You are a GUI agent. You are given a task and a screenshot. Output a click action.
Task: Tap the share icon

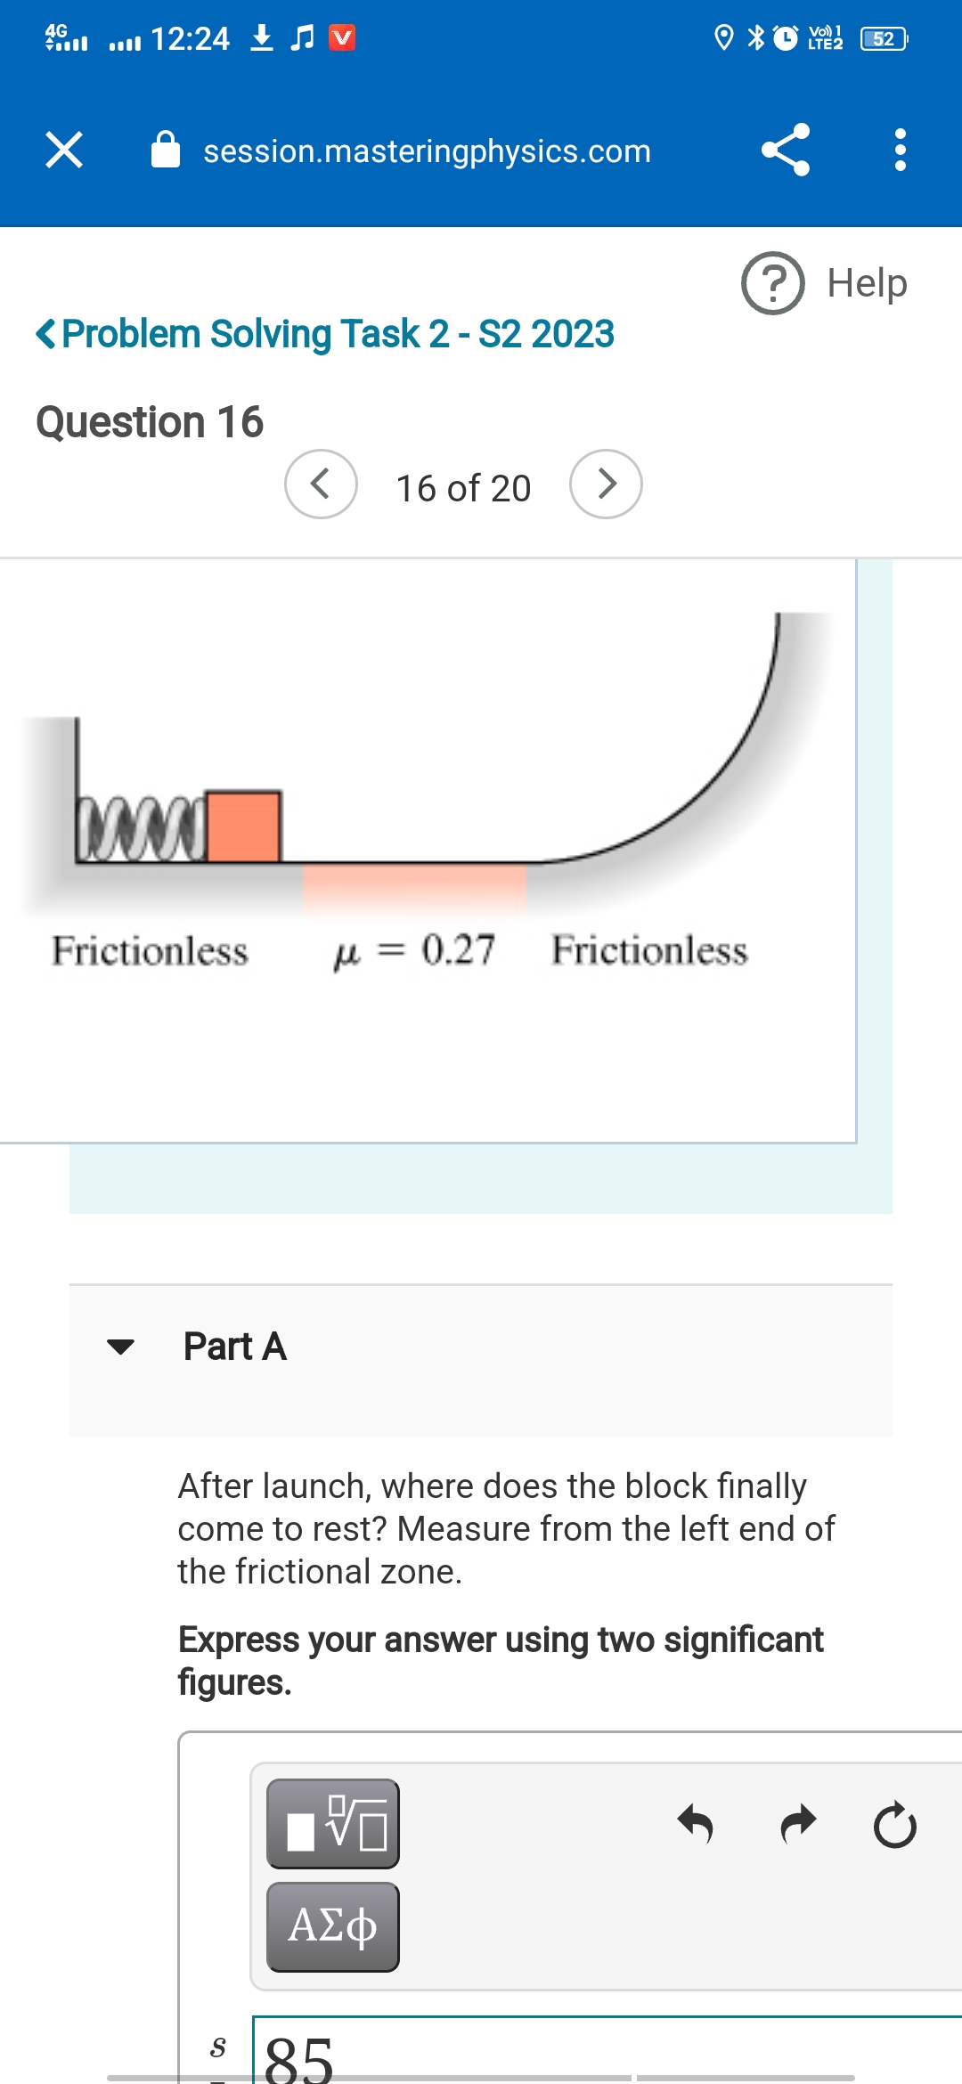[x=785, y=151]
